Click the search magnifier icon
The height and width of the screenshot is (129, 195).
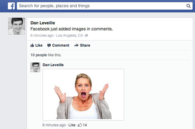(188, 6)
